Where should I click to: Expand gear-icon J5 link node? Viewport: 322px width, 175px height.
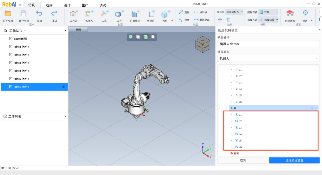[231, 95]
